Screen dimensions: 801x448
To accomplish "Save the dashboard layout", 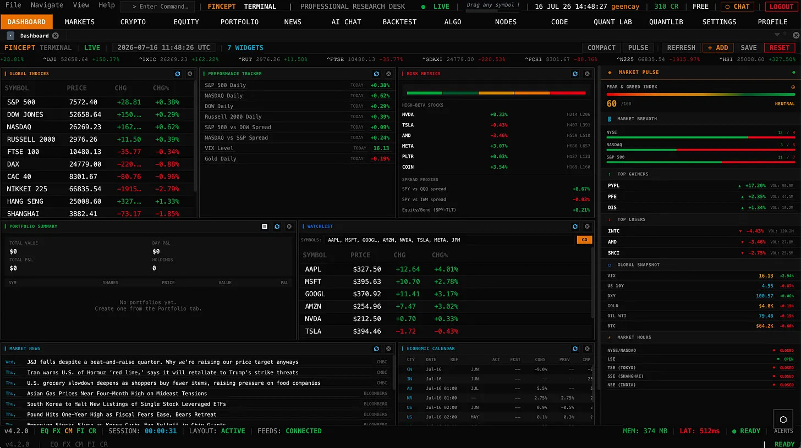I will pyautogui.click(x=749, y=48).
